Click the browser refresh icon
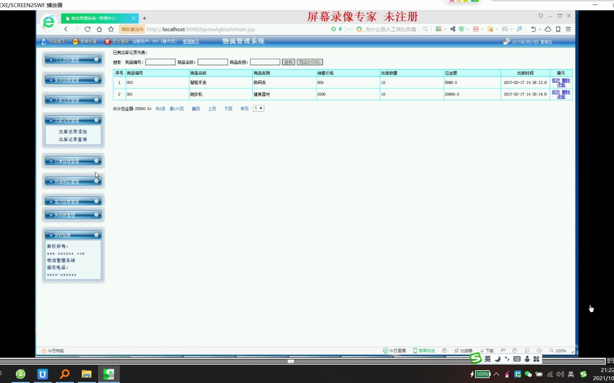The height and width of the screenshot is (383, 614). pyautogui.click(x=87, y=29)
